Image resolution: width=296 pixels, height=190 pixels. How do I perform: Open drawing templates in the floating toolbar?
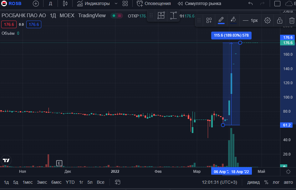coord(209,20)
